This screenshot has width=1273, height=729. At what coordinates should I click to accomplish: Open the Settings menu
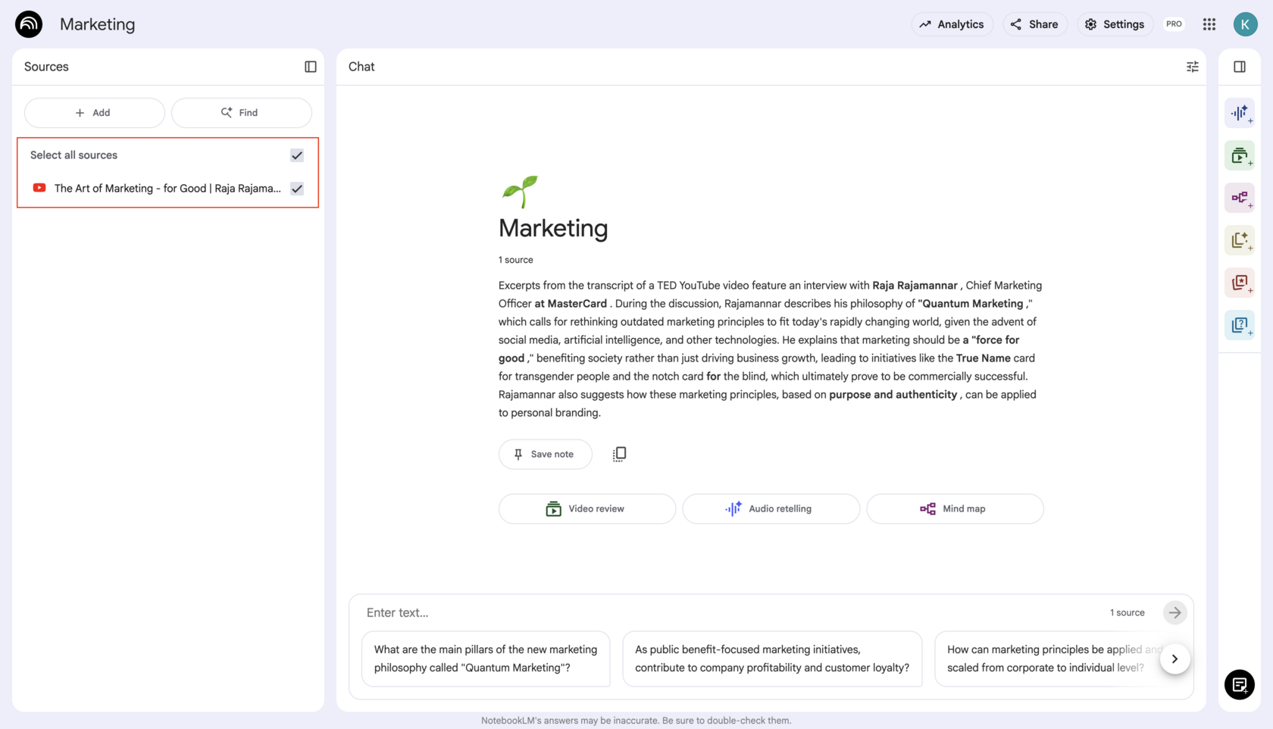[1115, 24]
